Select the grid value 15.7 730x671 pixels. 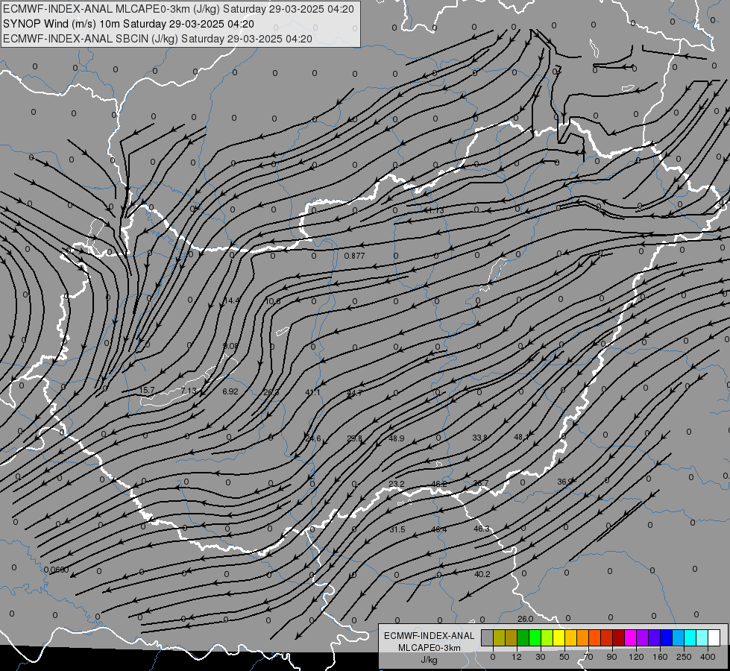(147, 390)
